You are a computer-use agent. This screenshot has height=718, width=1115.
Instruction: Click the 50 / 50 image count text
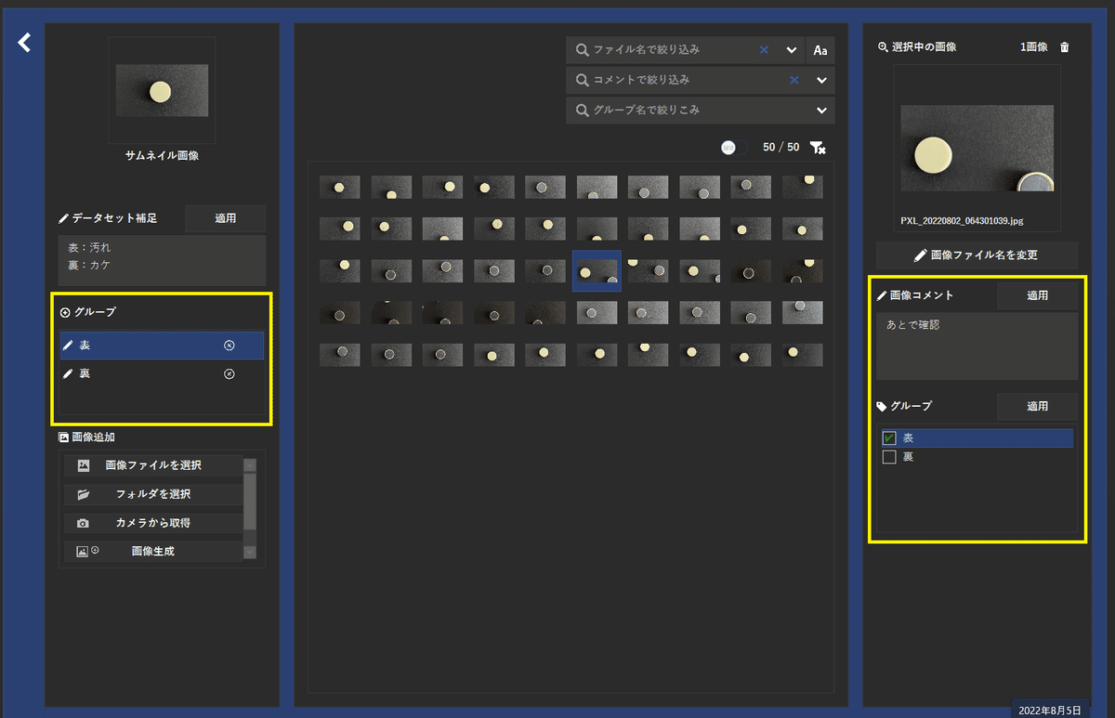coord(780,148)
